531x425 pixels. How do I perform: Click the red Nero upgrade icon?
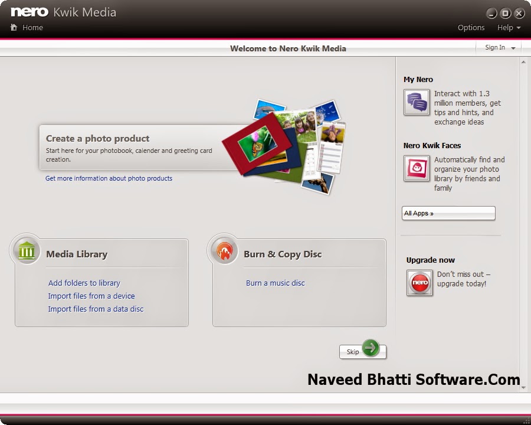click(x=419, y=283)
